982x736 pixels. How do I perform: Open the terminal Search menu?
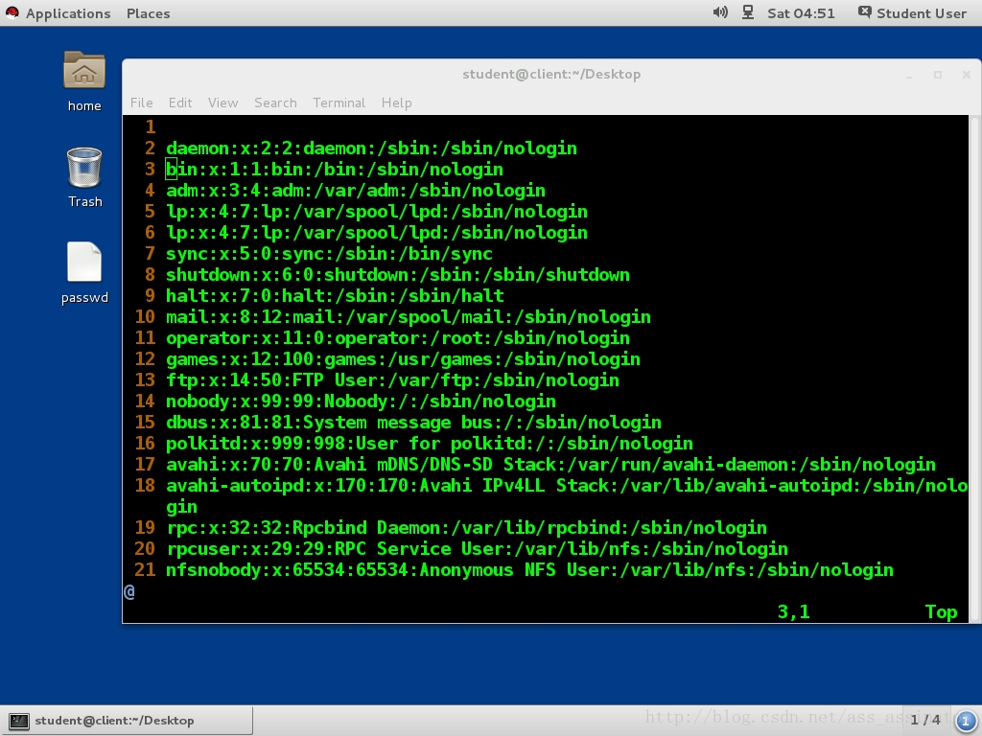coord(275,103)
